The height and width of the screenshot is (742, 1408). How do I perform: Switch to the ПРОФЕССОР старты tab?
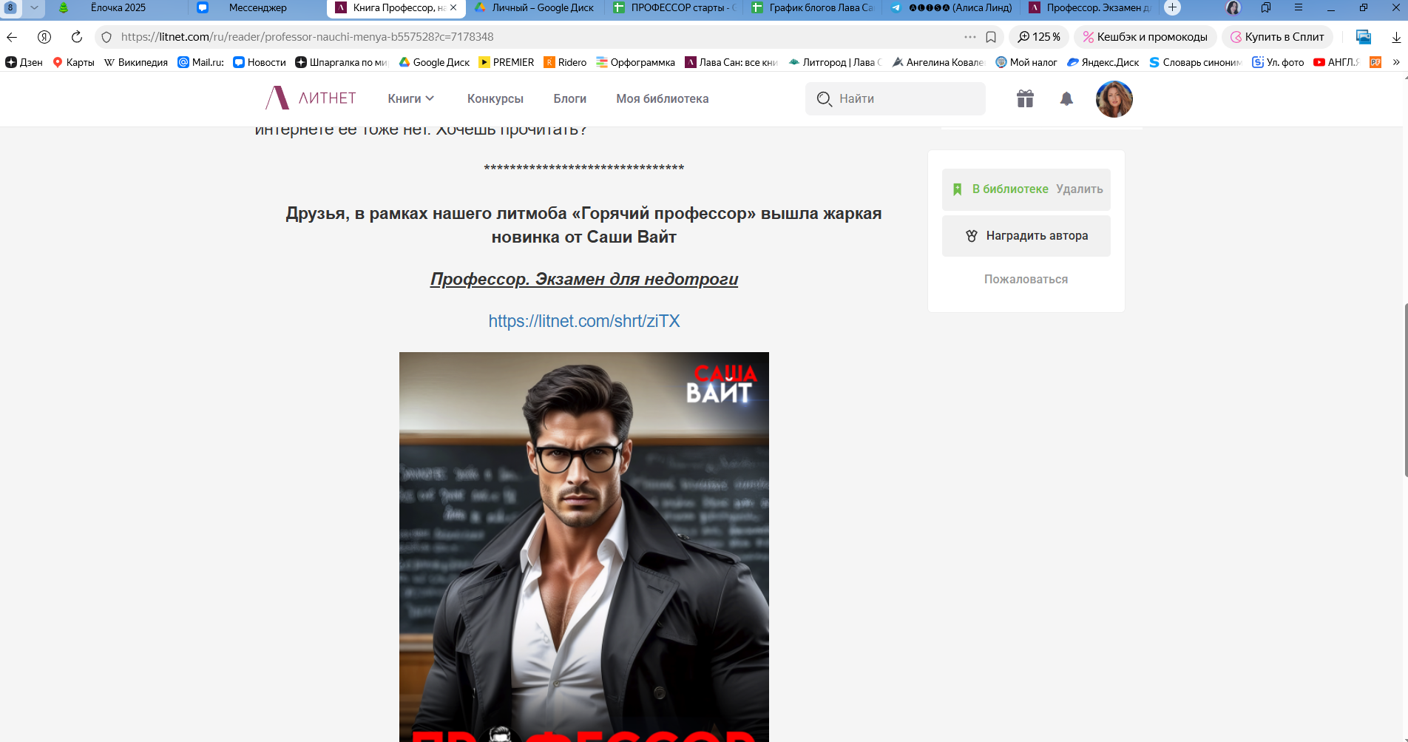[674, 7]
